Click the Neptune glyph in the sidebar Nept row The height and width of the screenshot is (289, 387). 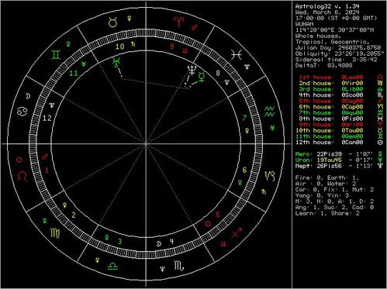point(380,166)
